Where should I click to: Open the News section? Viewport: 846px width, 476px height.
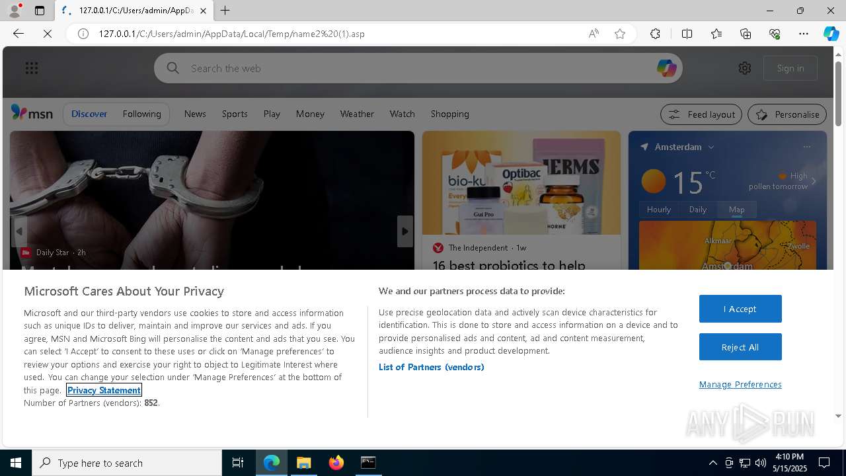(x=195, y=114)
